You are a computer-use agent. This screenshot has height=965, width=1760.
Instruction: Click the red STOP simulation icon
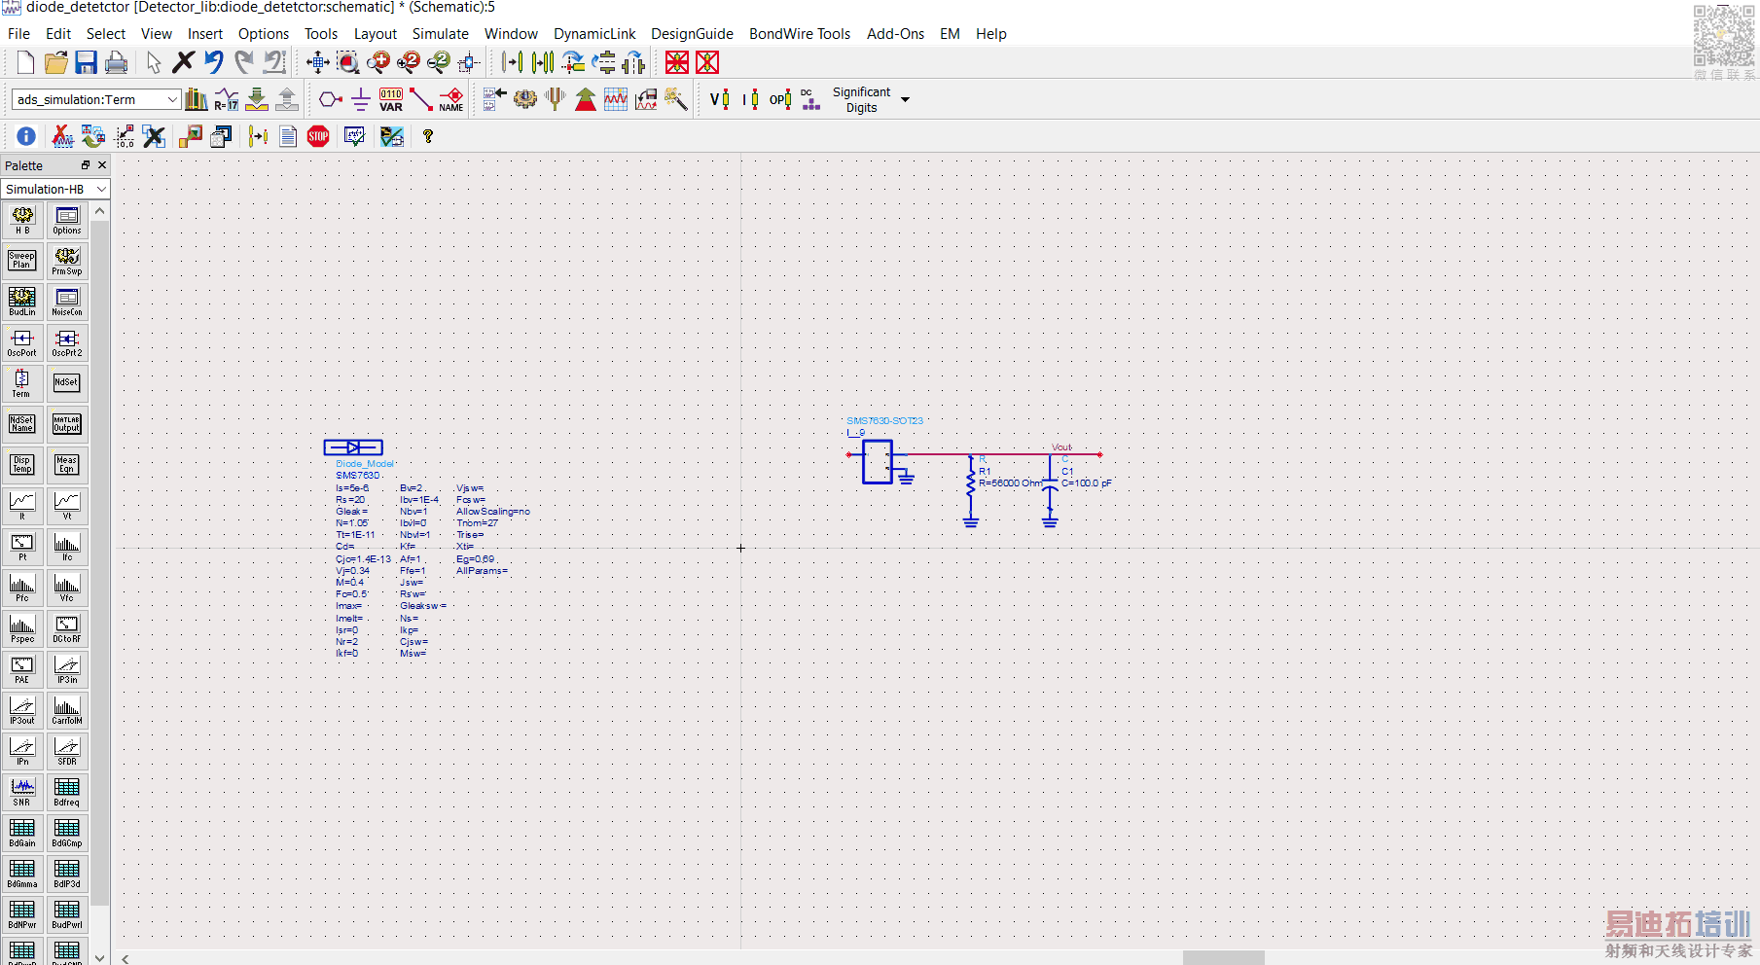(x=318, y=136)
